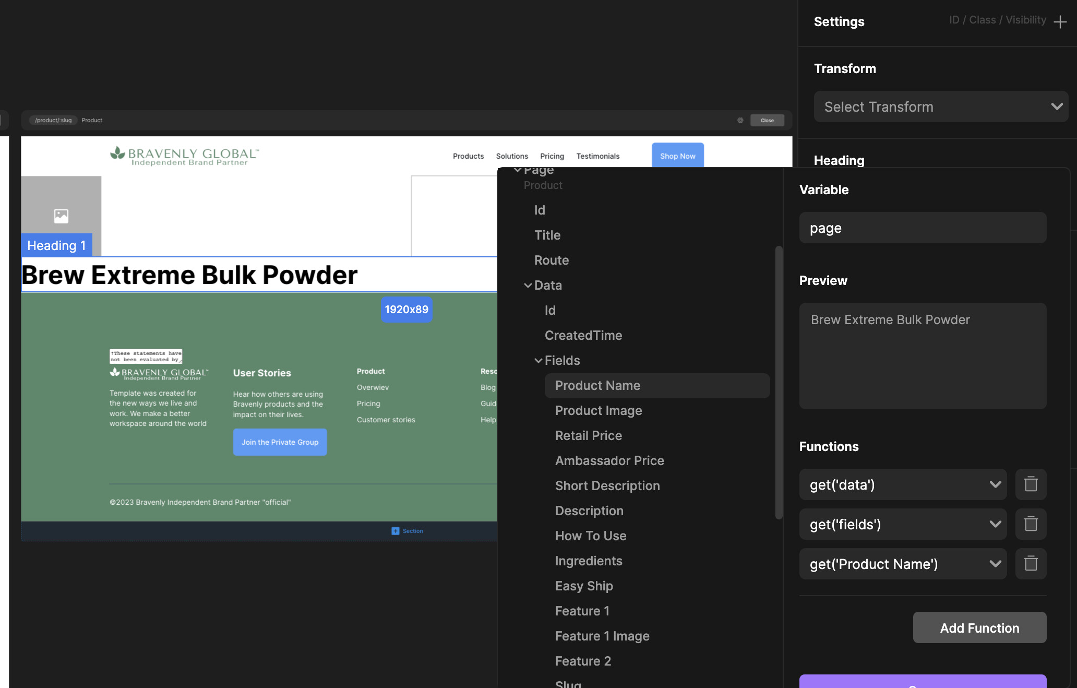Open the Solutions nav item
The image size is (1077, 688).
pyautogui.click(x=512, y=156)
